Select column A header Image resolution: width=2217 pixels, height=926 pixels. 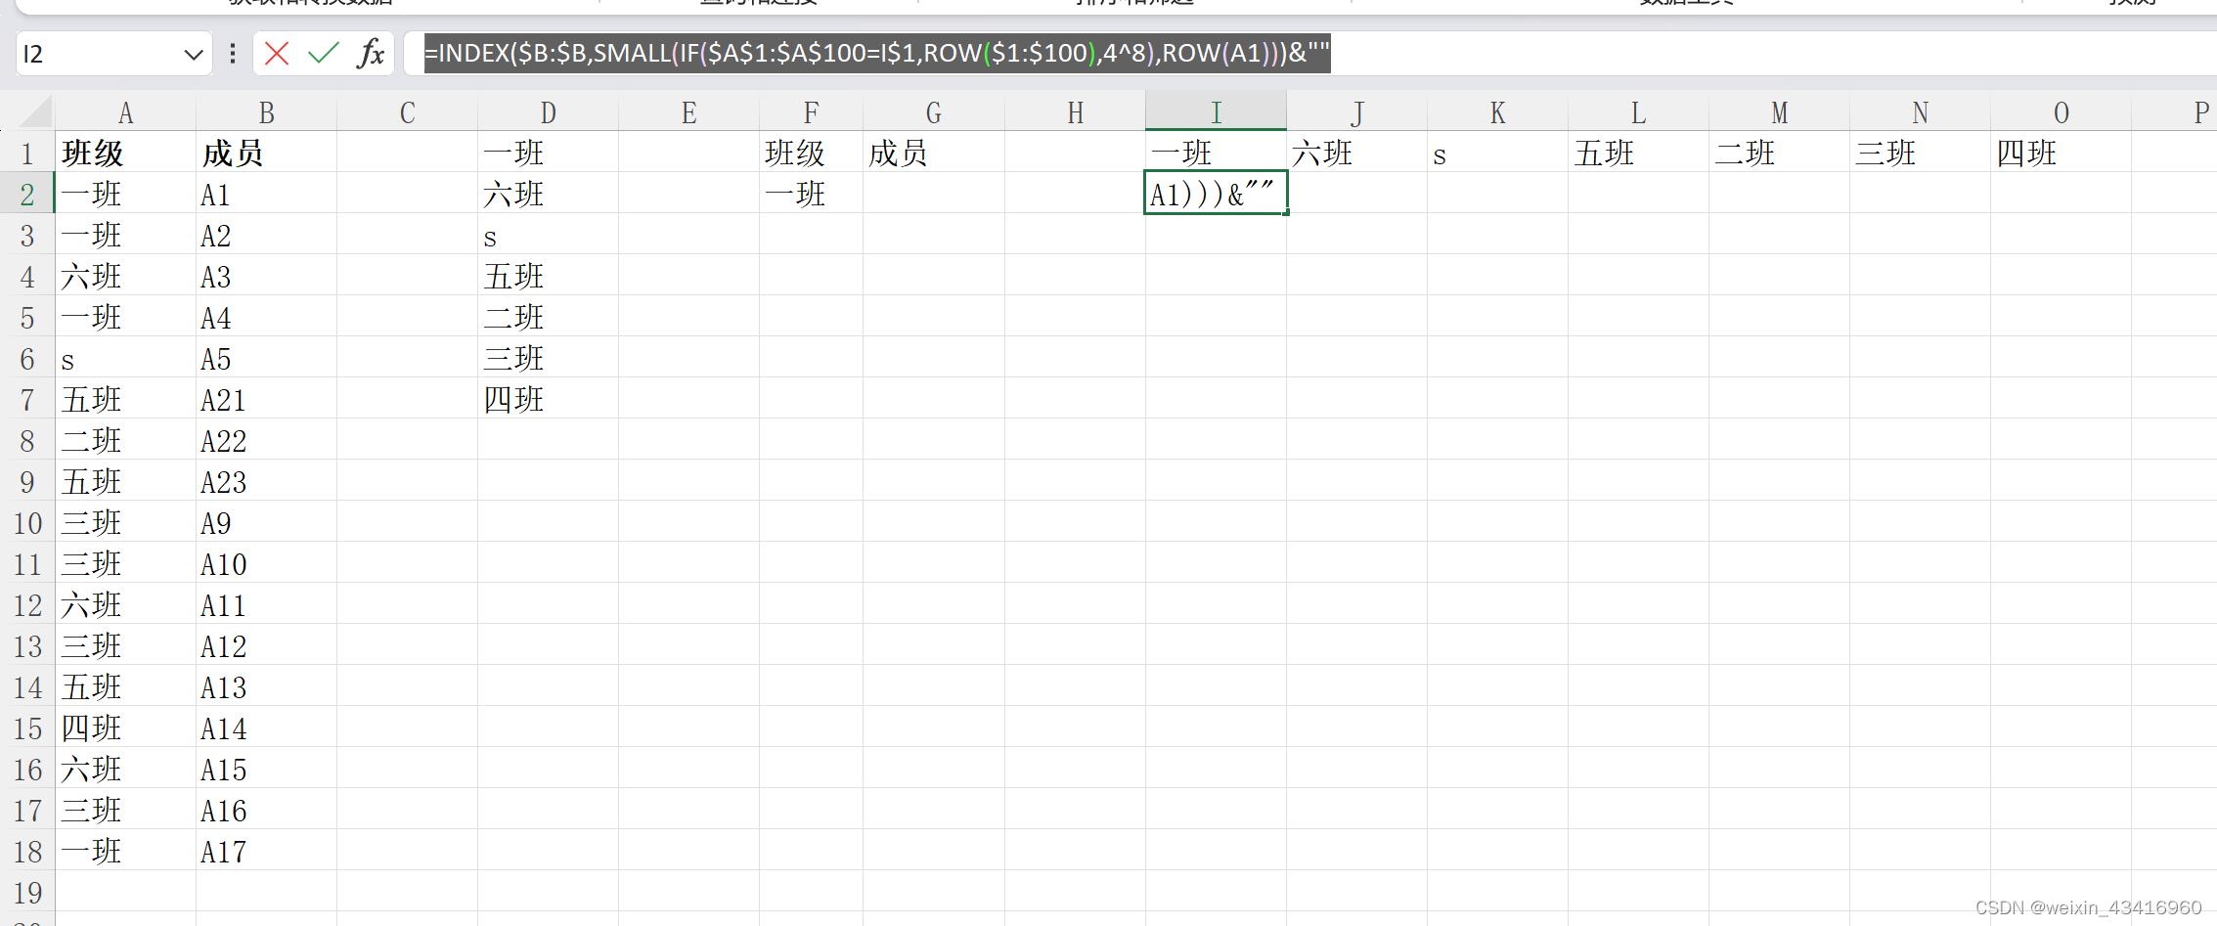pos(125,112)
